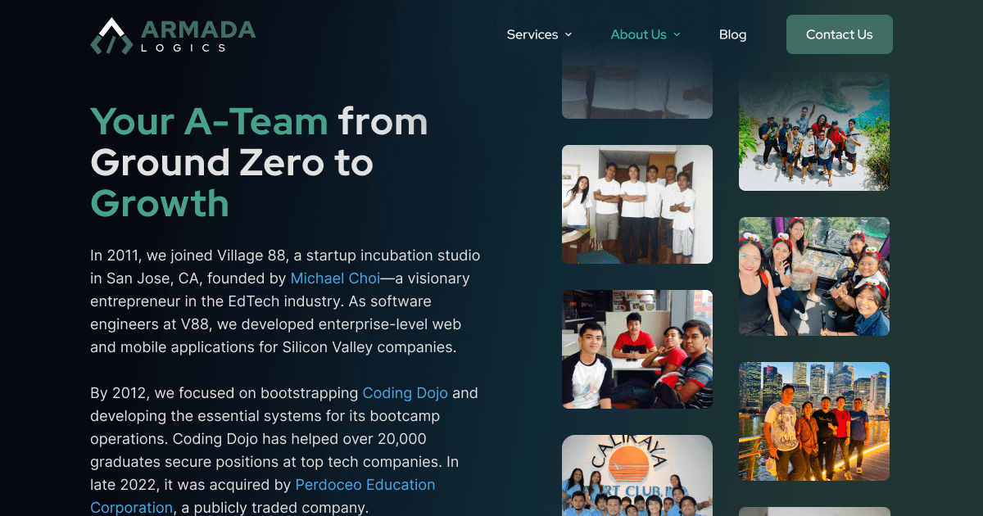Go to the Blog page

coord(732,34)
